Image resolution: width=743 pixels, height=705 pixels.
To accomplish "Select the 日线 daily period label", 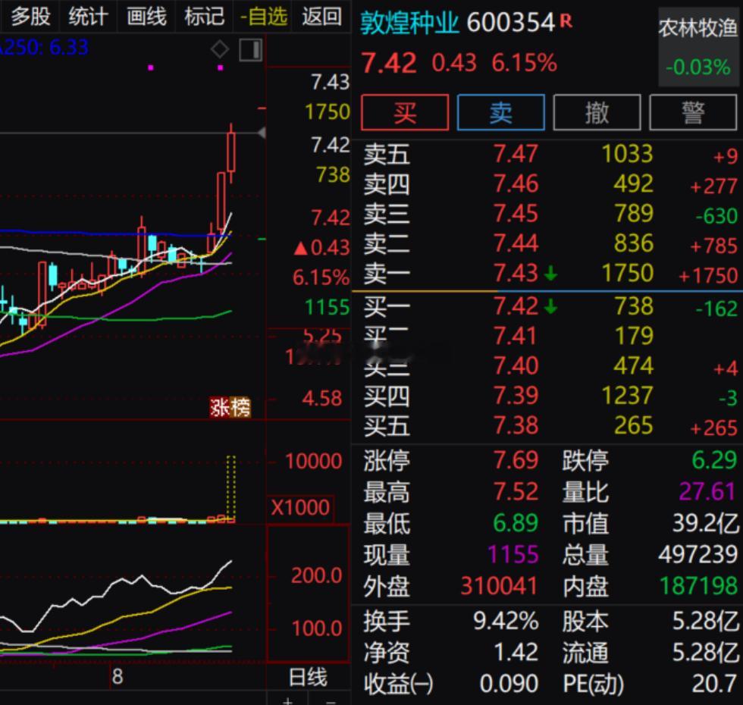I will coord(308,677).
